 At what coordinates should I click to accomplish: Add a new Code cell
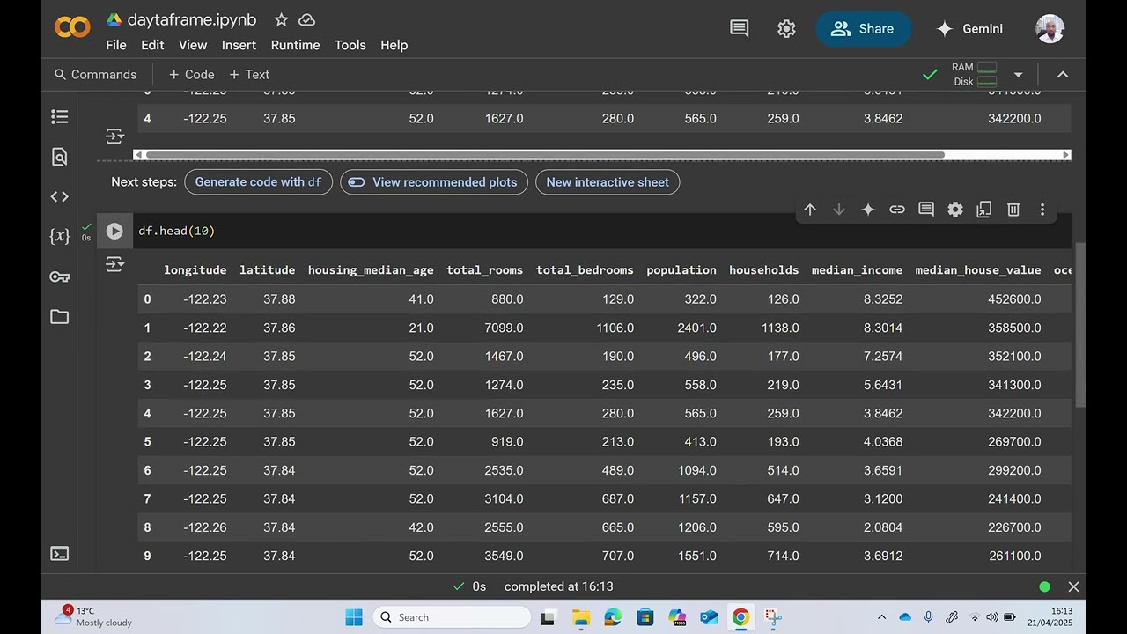click(191, 75)
